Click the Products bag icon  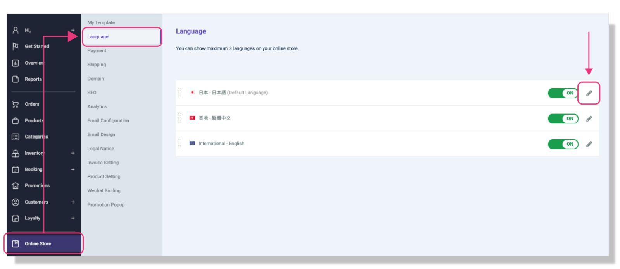16,120
